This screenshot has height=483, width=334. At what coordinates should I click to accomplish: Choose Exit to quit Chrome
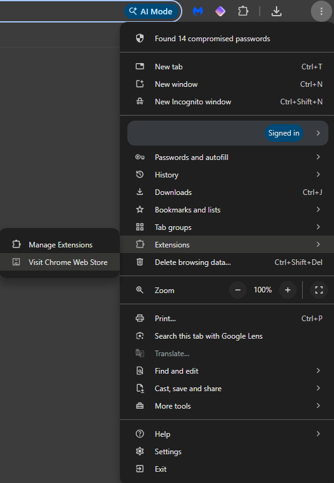click(x=227, y=469)
